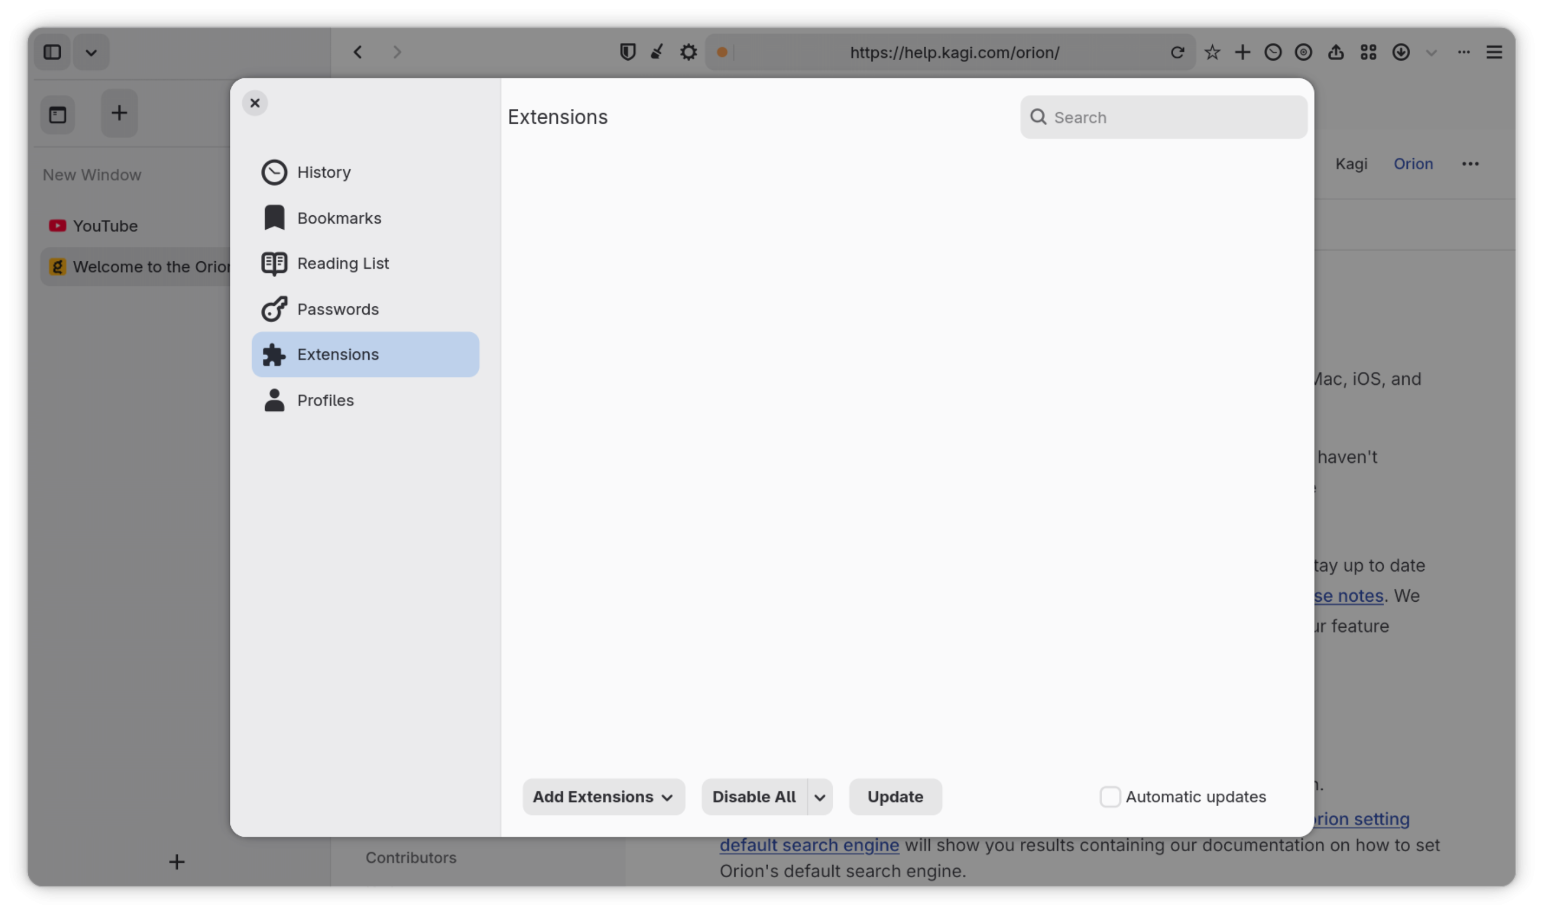Open the Orion link in page header
The width and height of the screenshot is (1543, 914).
coord(1413,164)
